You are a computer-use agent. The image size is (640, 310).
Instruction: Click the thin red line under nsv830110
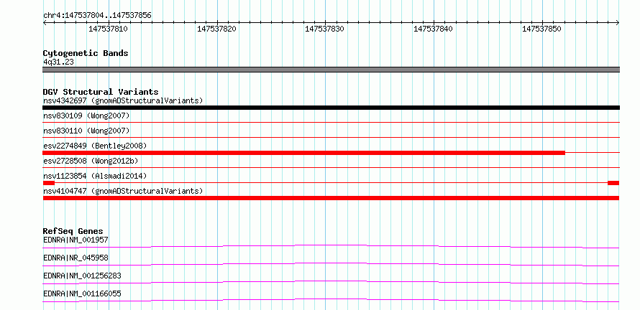click(331, 137)
